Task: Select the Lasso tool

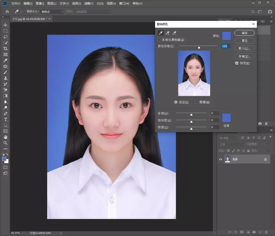Action: click(x=5, y=37)
